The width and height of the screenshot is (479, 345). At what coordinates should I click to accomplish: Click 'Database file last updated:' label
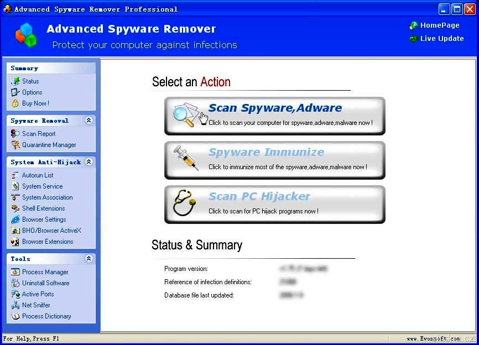pos(199,295)
